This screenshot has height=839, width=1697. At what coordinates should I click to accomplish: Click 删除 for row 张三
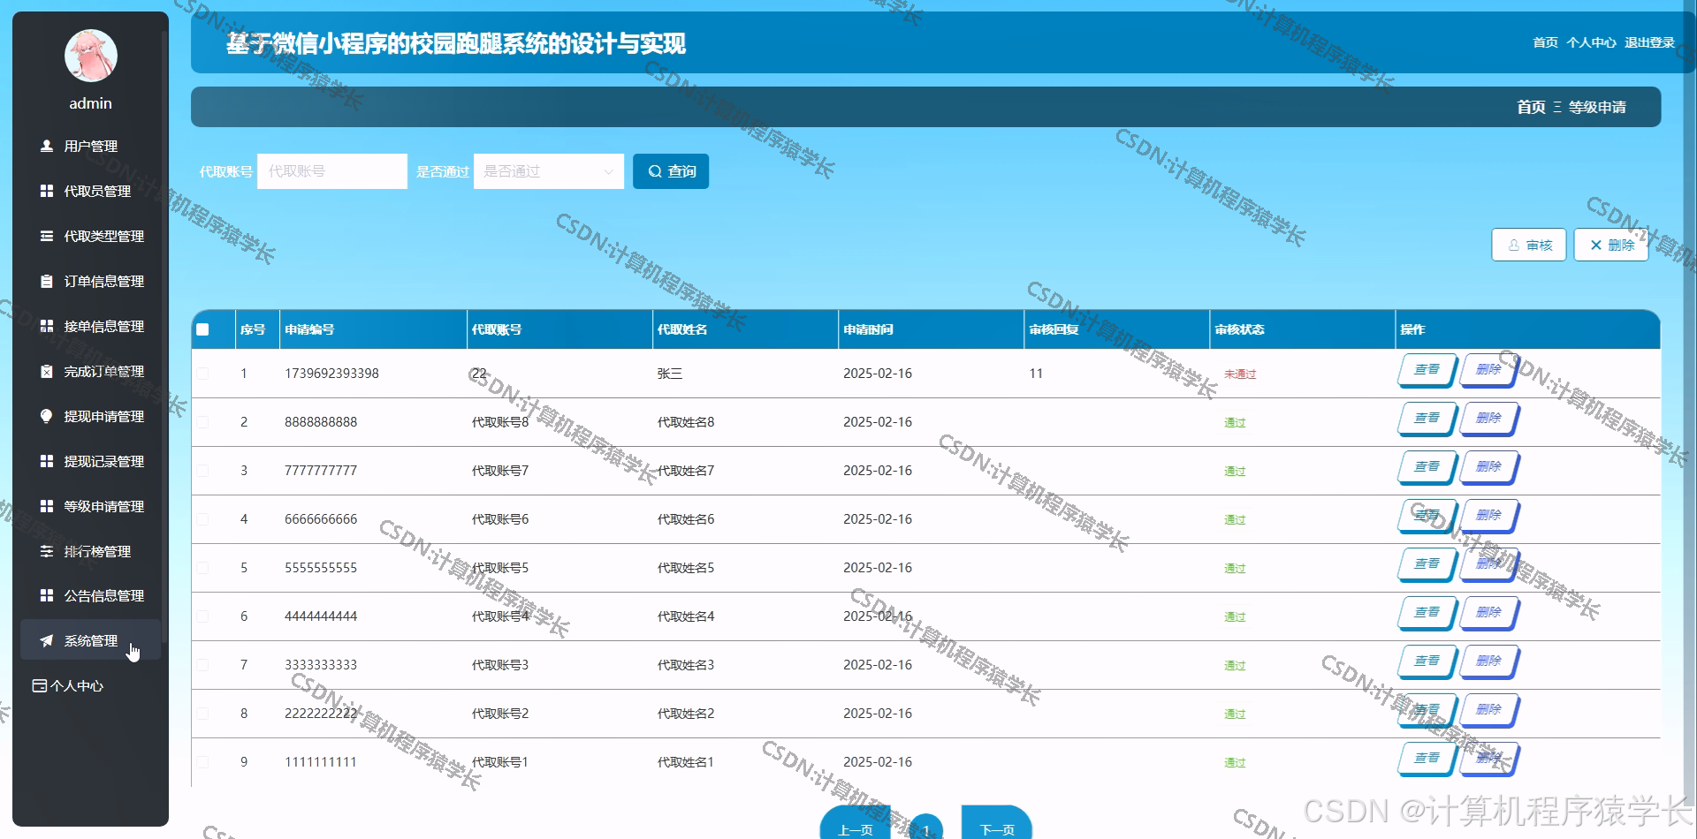(1488, 370)
